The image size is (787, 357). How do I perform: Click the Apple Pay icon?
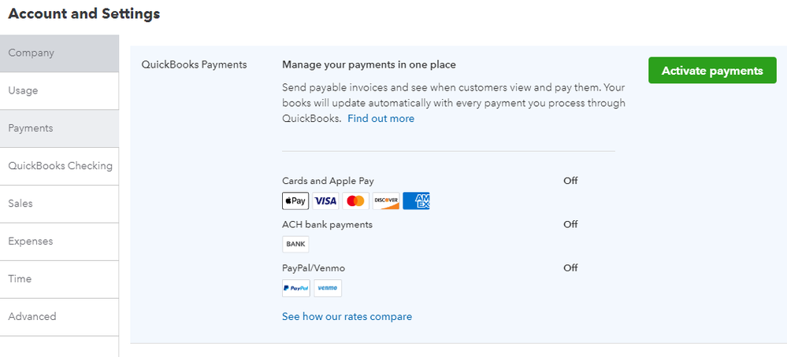pyautogui.click(x=295, y=201)
